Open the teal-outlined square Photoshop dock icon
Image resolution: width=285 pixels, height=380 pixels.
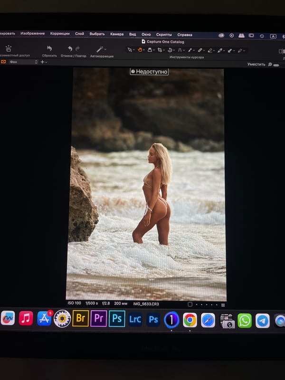(x=117, y=319)
